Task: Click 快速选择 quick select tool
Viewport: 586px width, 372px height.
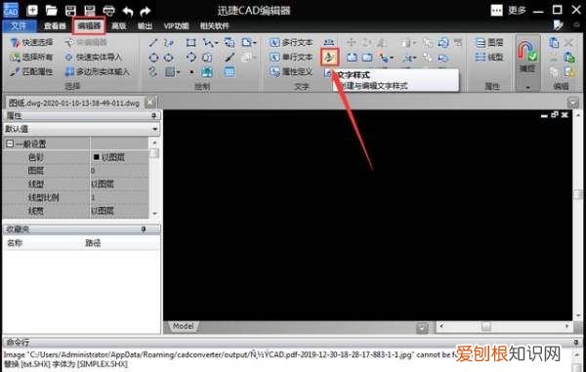Action: [x=32, y=43]
